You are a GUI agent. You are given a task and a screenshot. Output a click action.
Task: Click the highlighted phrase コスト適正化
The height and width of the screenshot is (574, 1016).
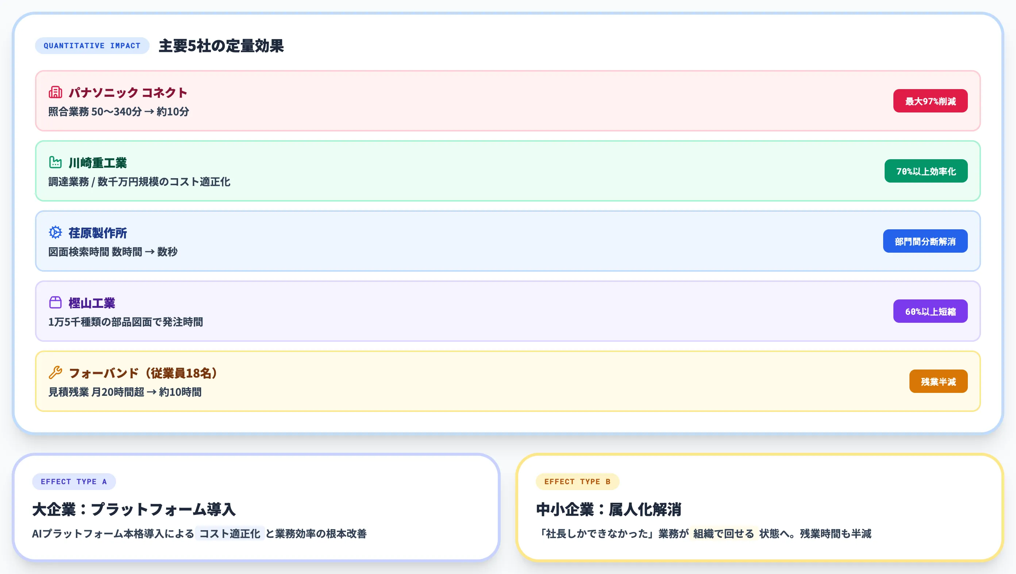[x=230, y=534]
